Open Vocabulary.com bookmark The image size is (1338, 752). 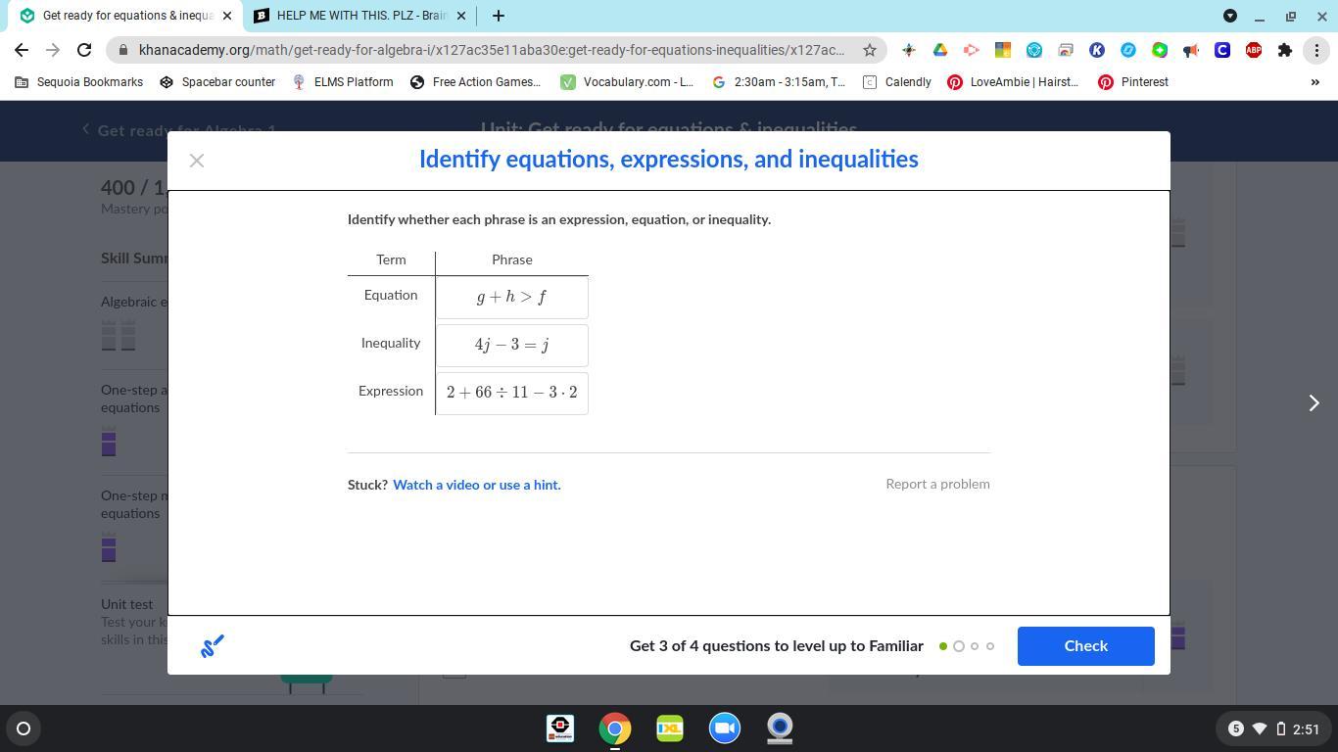click(627, 82)
